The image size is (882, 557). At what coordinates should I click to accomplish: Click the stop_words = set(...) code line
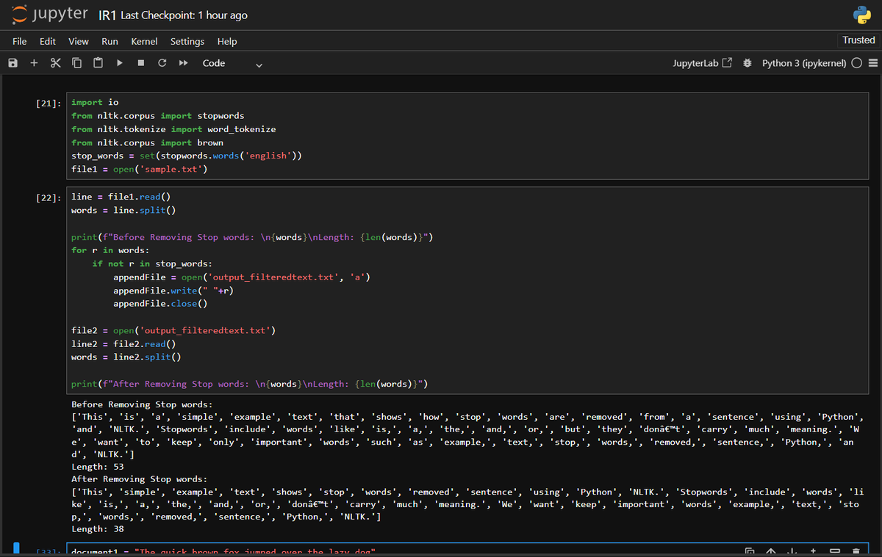coord(187,156)
